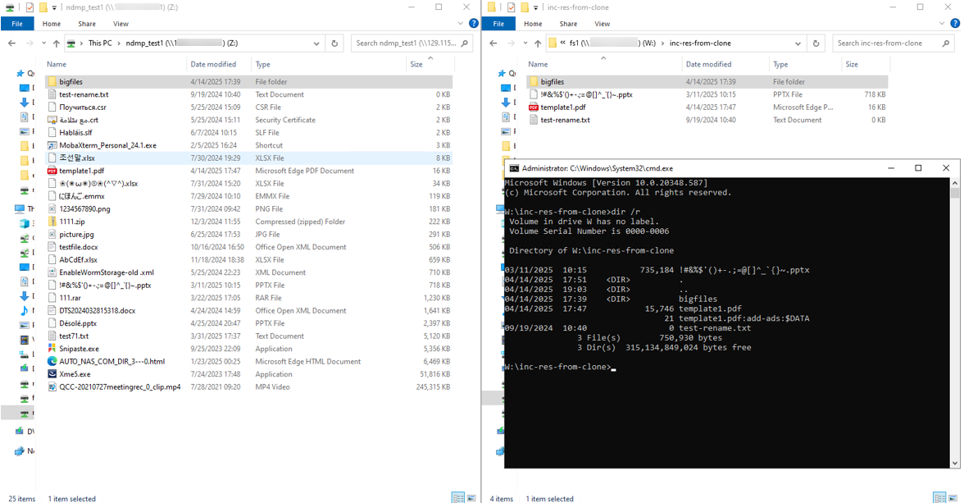Click the bigfiles folder icon in left window
Image resolution: width=964 pixels, height=503 pixels.
pyautogui.click(x=52, y=81)
